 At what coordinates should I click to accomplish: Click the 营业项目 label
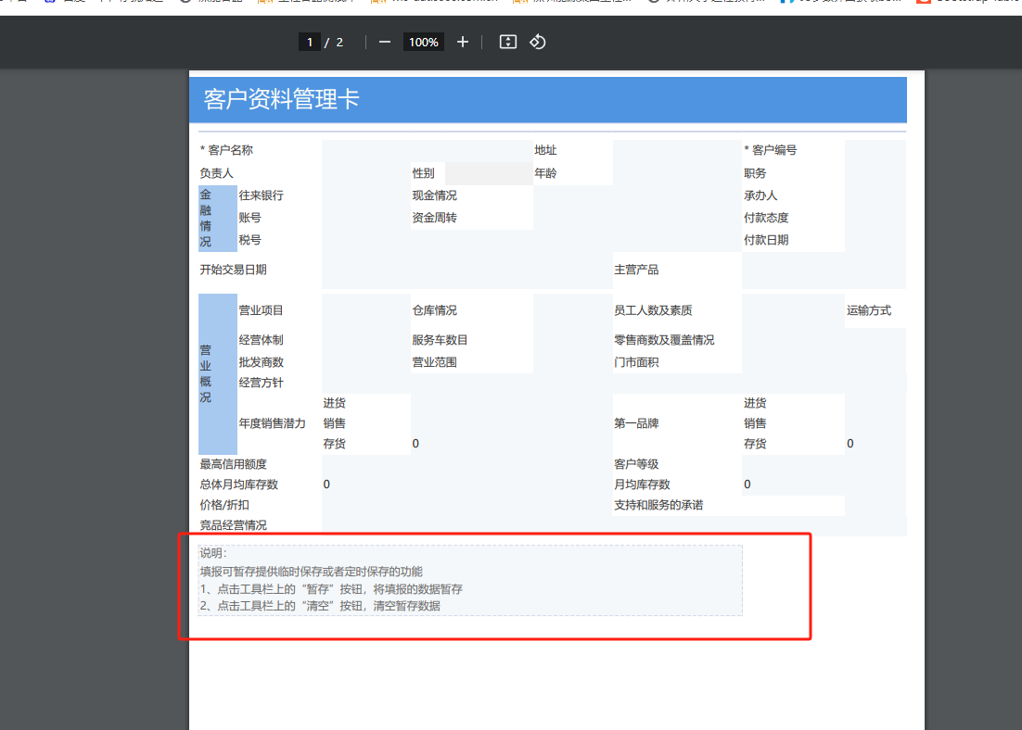261,310
